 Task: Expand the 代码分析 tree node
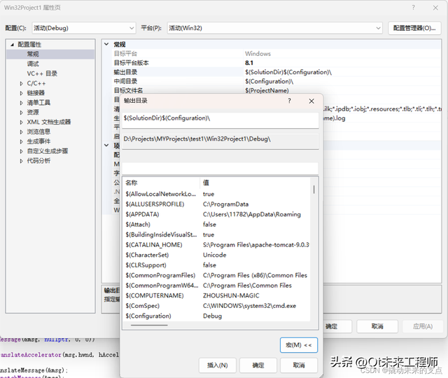point(22,161)
